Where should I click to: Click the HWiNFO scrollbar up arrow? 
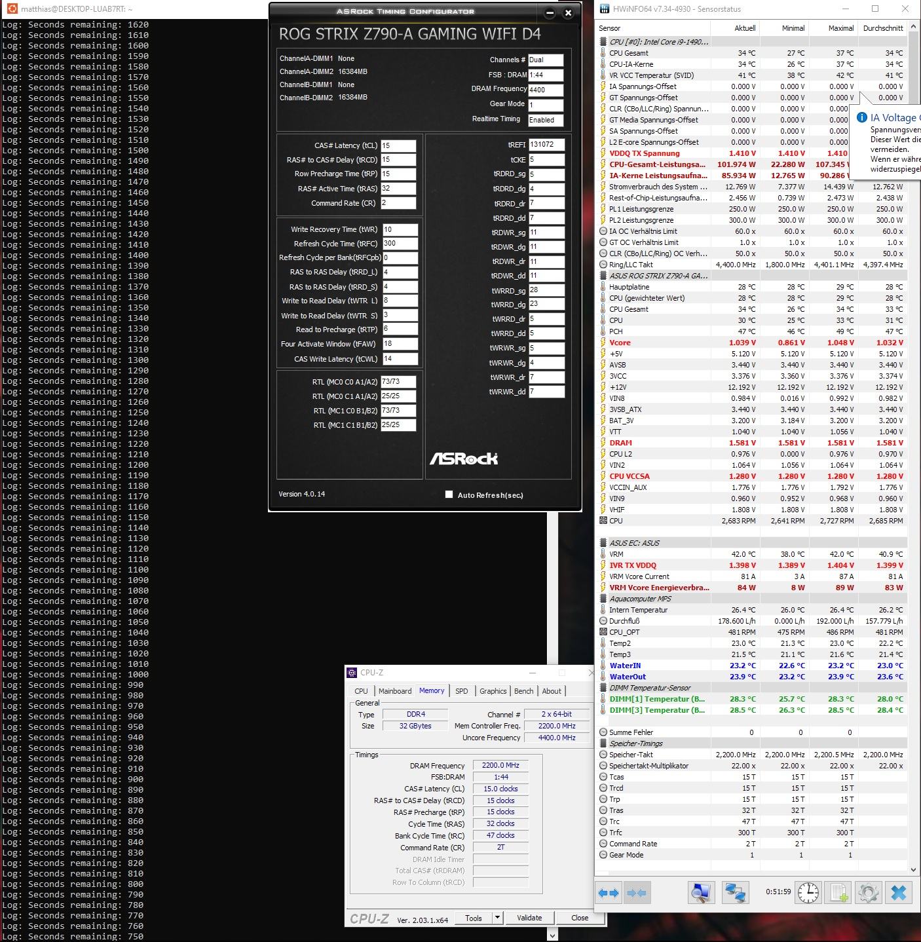(914, 28)
